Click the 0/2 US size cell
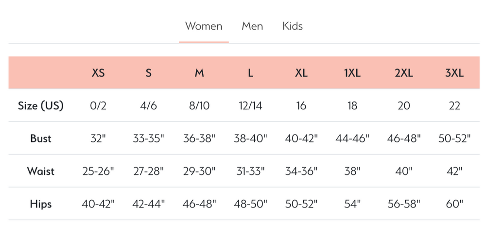Screen dimensions: 486x241 click(x=98, y=105)
